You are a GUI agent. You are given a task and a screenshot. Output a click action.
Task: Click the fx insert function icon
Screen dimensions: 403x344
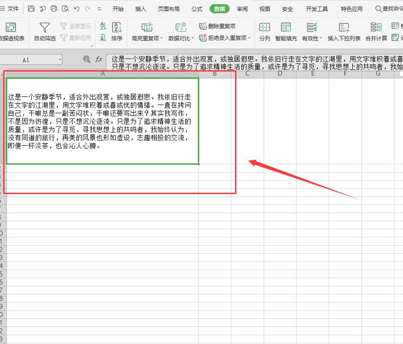click(x=99, y=60)
